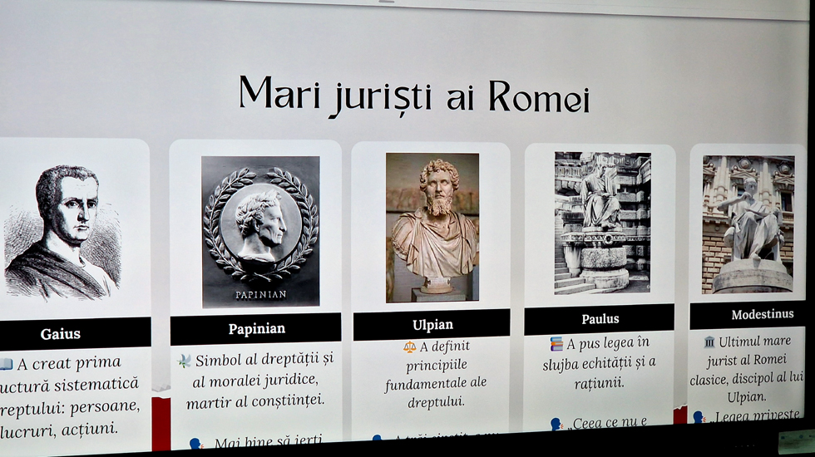Select the Modestinus statue photo

(x=748, y=224)
